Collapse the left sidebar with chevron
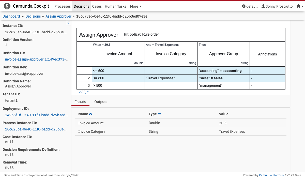 68,23
